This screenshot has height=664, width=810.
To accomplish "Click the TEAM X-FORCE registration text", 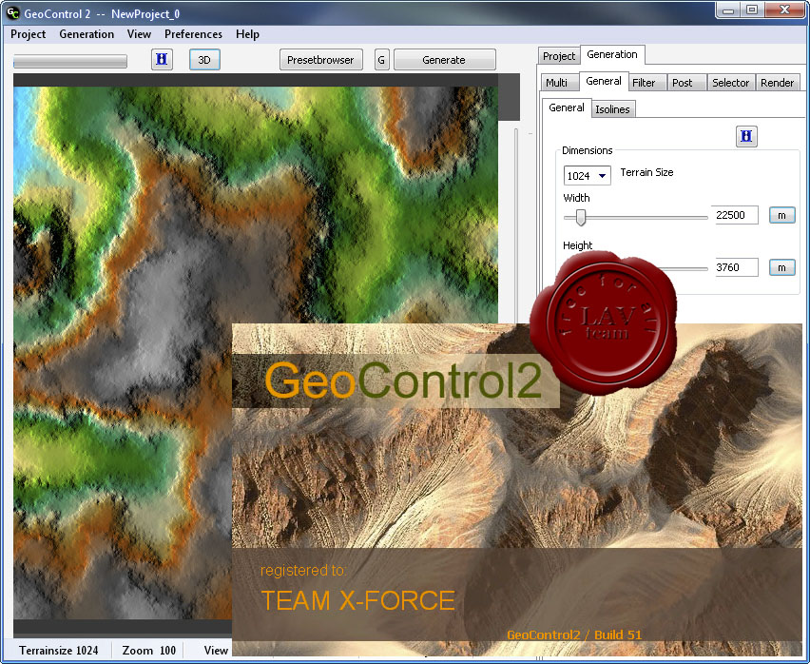I will tap(358, 600).
